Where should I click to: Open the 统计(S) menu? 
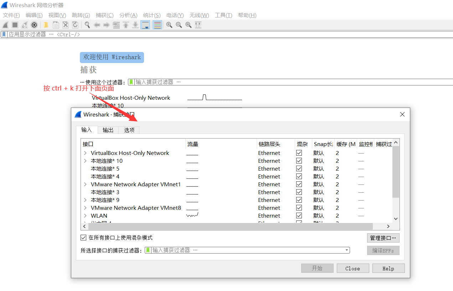click(152, 15)
